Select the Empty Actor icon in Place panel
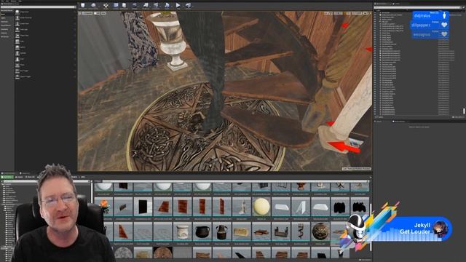This screenshot has height=262, width=466. point(17,12)
